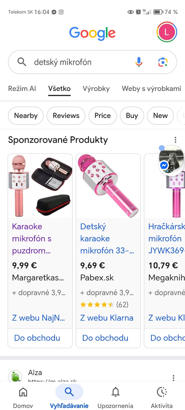Open pink Detský karaoke mikrofón thumbnail
Screen dimensions: 185x410
108,186
